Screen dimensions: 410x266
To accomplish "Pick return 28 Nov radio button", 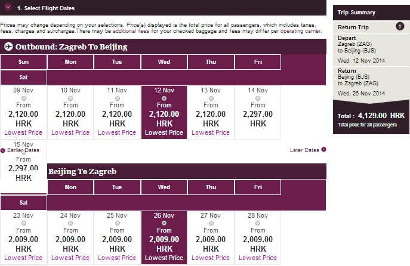I will coord(258,222).
